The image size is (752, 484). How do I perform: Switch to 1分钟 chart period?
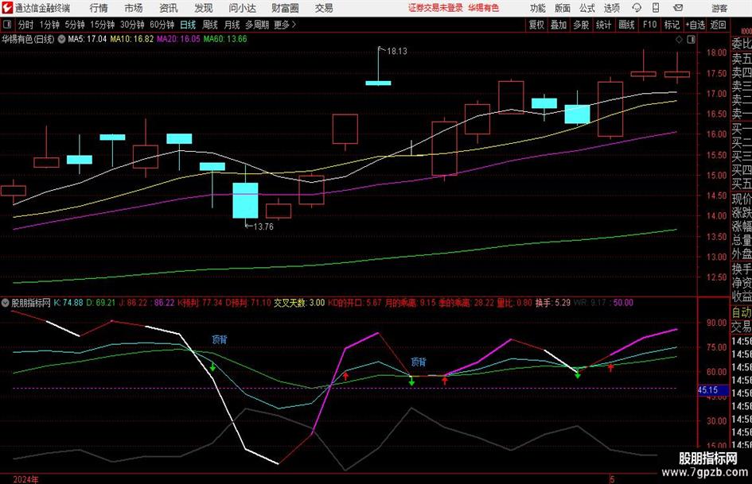coord(49,25)
